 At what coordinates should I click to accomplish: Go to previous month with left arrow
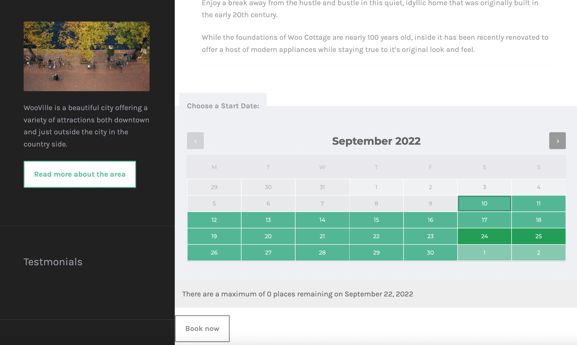coord(195,141)
